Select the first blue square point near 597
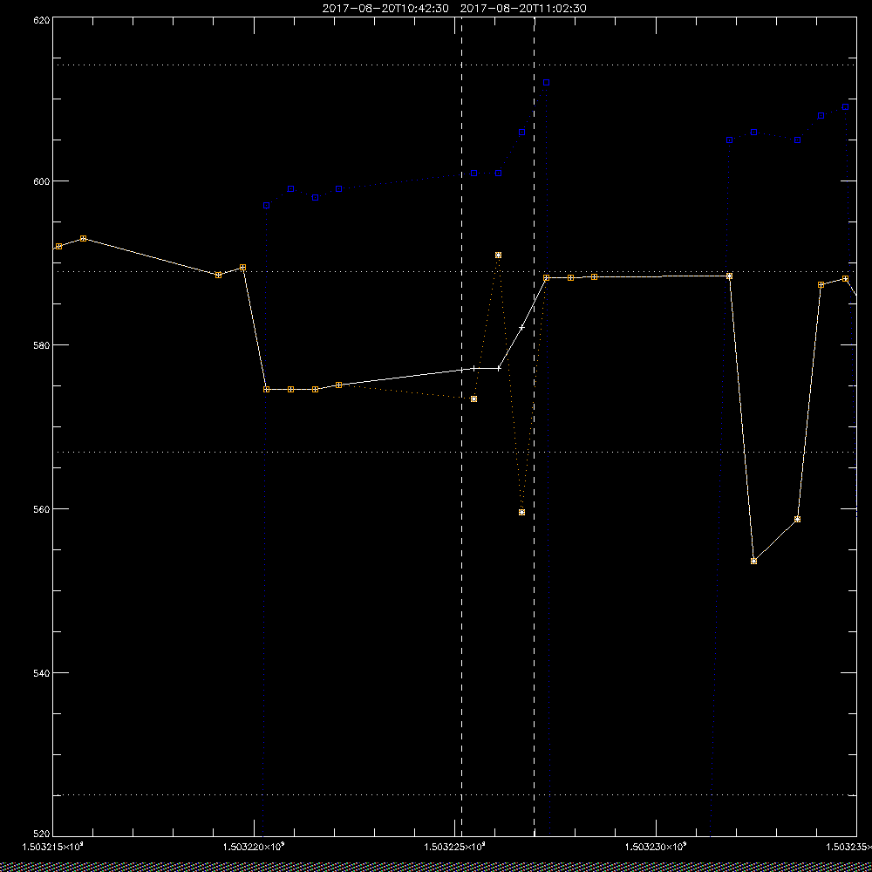Viewport: 872px width, 872px height. (x=266, y=206)
